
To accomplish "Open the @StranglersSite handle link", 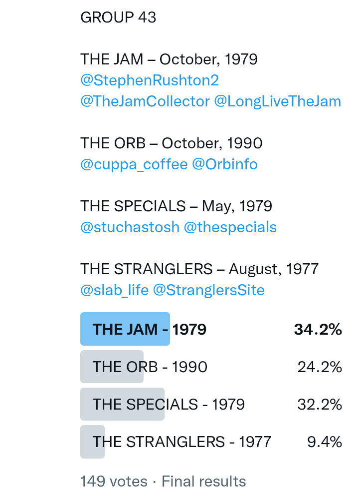I will [208, 290].
